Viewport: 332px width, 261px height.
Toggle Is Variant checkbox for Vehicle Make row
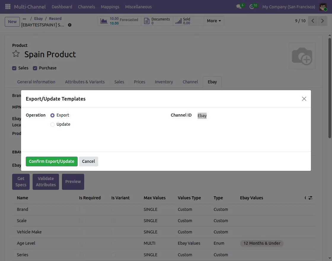[114, 232]
